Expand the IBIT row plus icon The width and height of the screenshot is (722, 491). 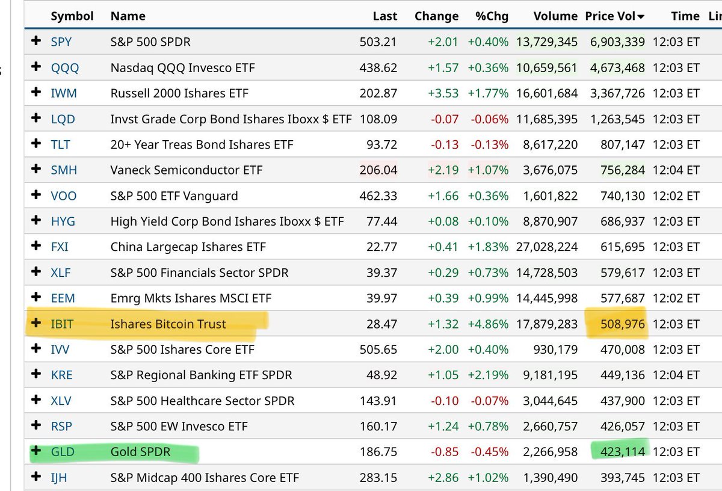tap(36, 323)
